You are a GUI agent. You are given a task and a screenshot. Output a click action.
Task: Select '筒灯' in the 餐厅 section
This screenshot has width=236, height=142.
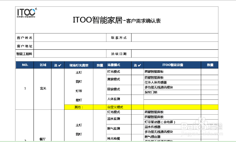(79, 134)
